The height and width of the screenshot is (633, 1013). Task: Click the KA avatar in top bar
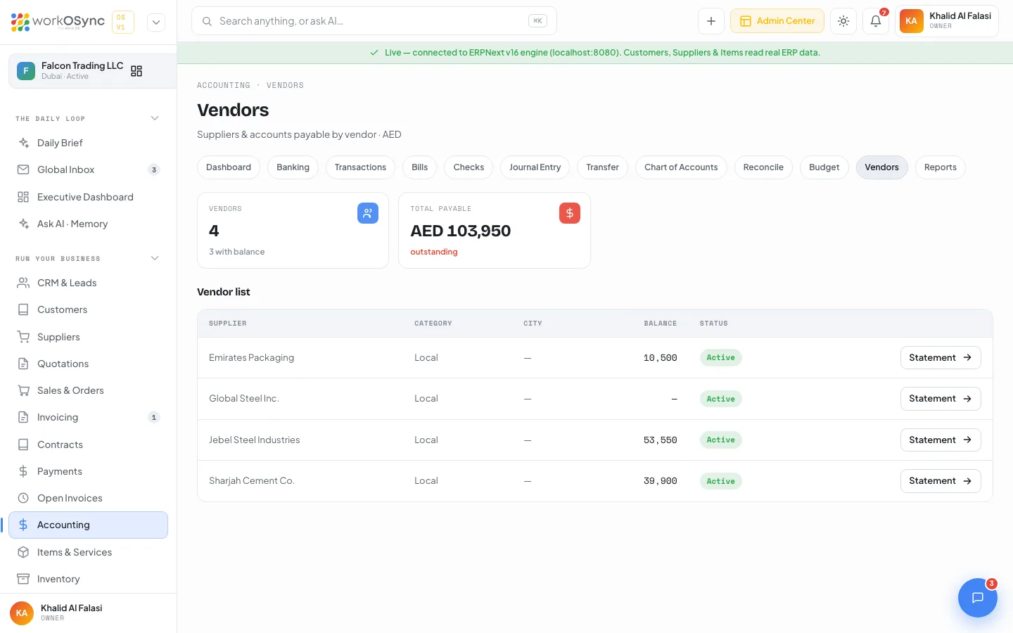click(911, 21)
